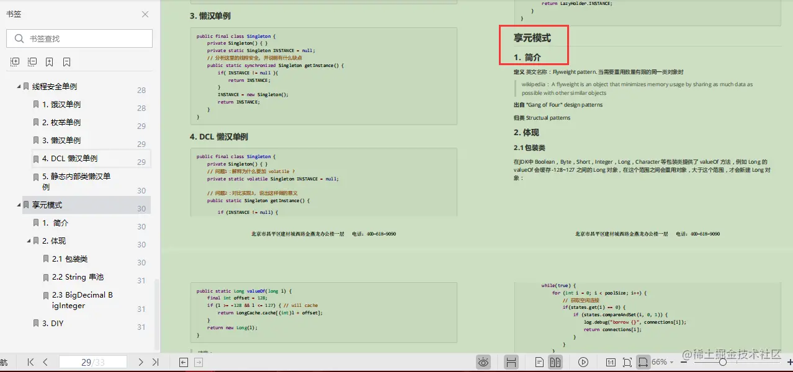The width and height of the screenshot is (793, 372).
Task: Toggle the eye protection mode icon
Action: (484, 362)
